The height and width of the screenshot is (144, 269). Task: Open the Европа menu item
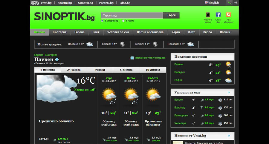point(80,32)
